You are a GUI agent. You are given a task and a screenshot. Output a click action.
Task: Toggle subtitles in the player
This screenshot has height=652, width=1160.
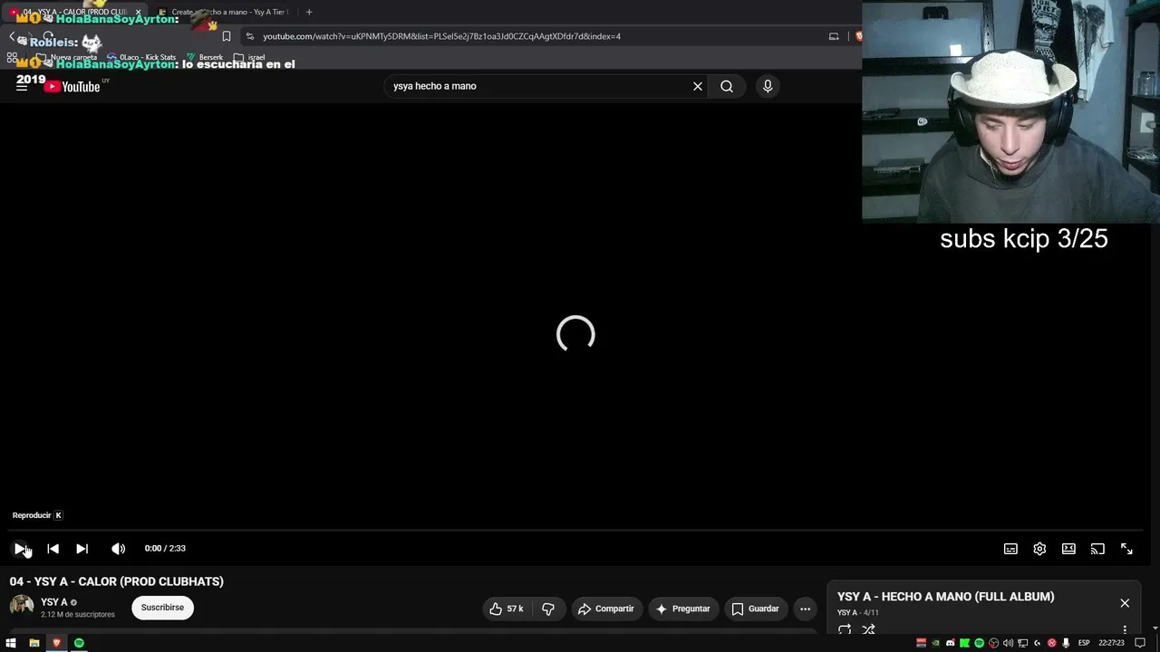(x=1010, y=549)
